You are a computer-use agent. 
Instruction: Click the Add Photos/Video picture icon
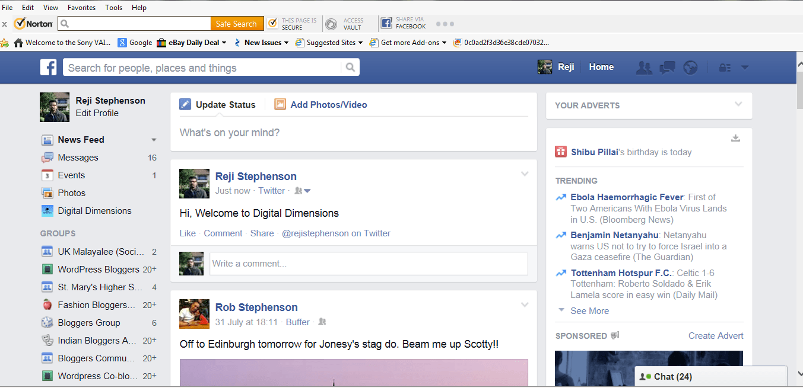280,104
